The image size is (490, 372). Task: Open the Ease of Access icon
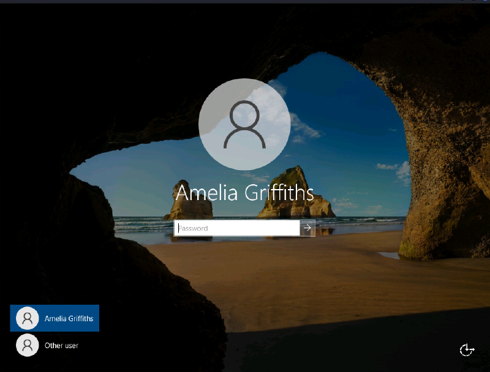coord(467,350)
